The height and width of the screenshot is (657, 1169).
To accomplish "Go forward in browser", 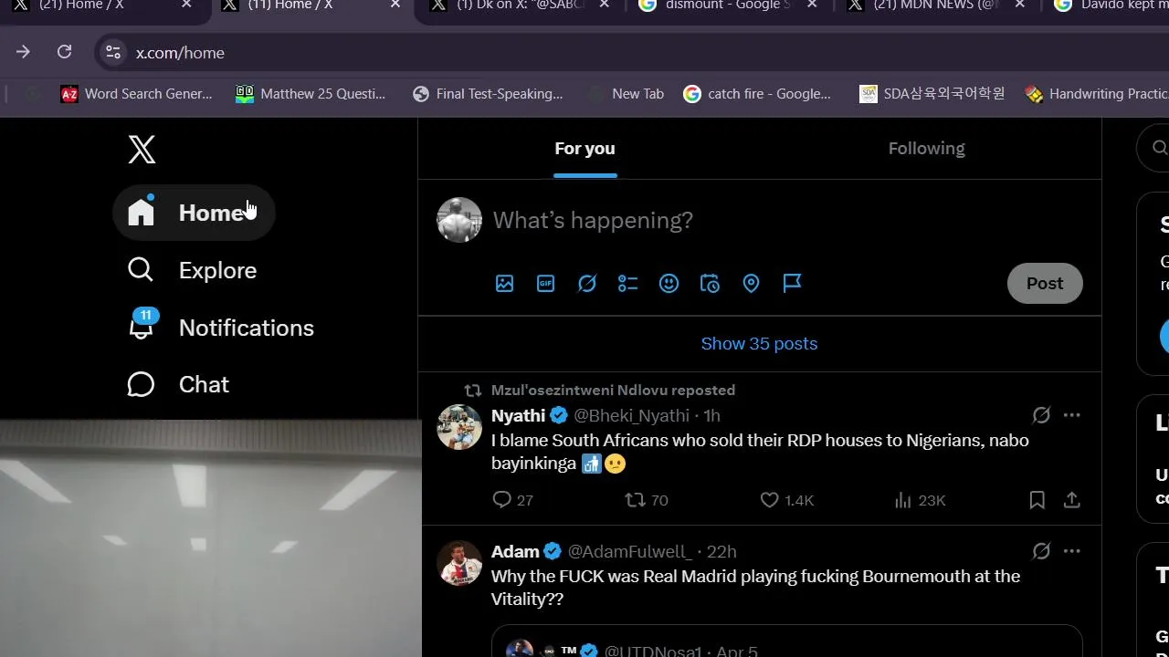I will (x=23, y=52).
